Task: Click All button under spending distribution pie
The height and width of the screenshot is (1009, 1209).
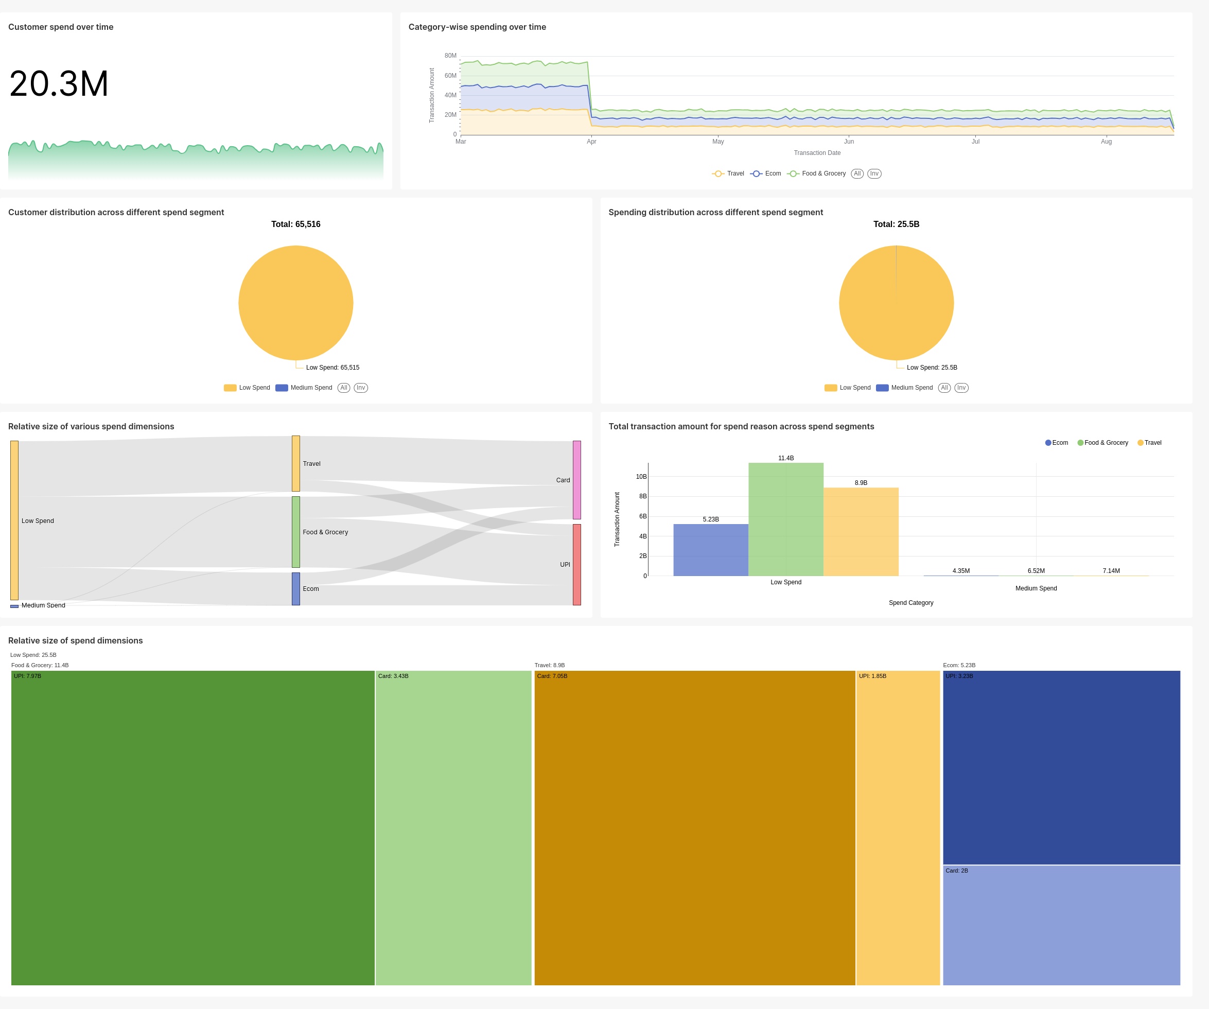Action: (944, 388)
